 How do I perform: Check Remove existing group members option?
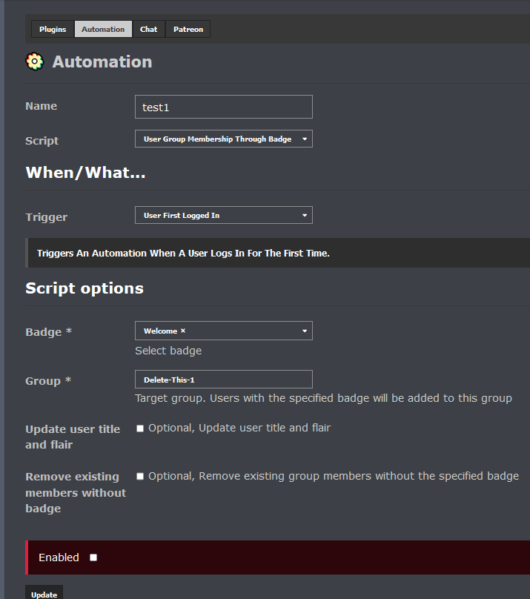click(x=140, y=477)
